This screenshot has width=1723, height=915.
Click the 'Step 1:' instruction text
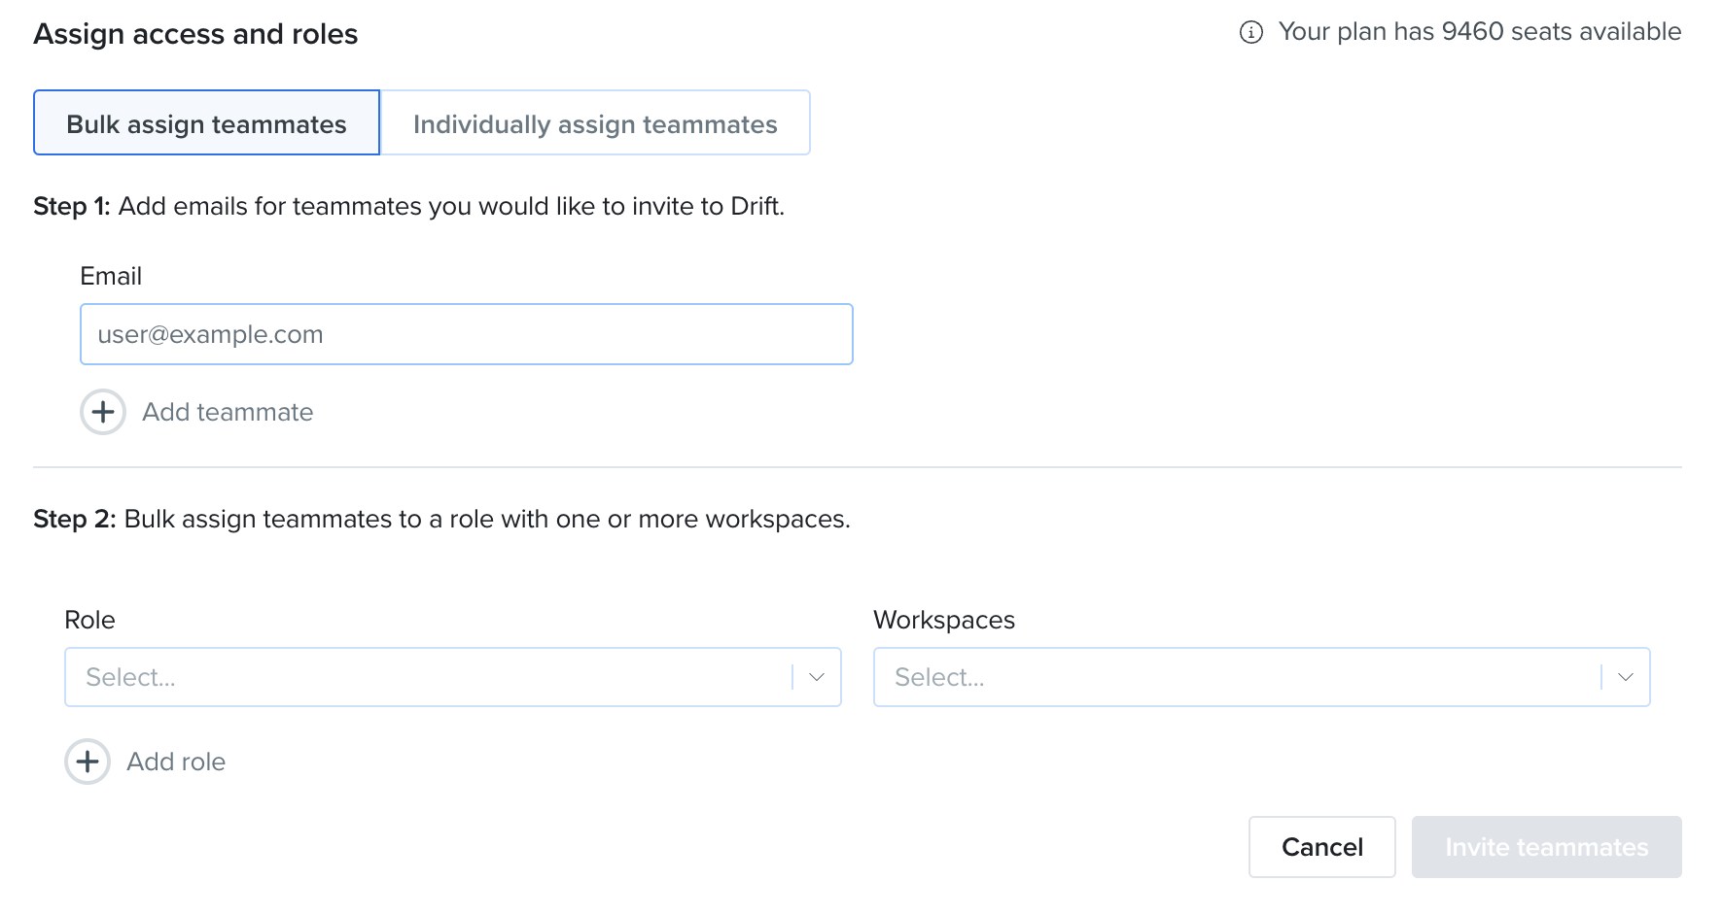click(x=408, y=206)
